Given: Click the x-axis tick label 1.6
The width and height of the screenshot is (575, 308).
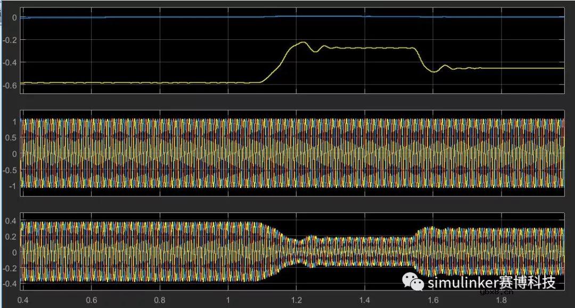Looking at the screenshot, I should pyautogui.click(x=433, y=300).
